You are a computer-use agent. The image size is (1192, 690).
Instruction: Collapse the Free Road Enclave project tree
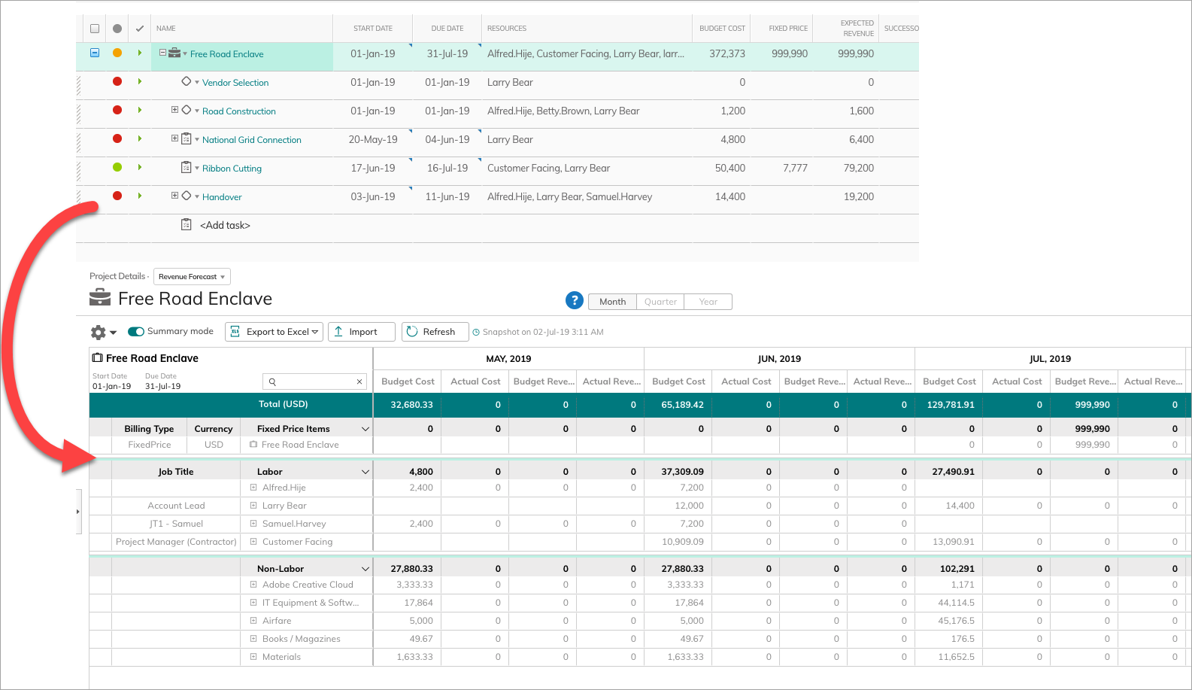(162, 53)
